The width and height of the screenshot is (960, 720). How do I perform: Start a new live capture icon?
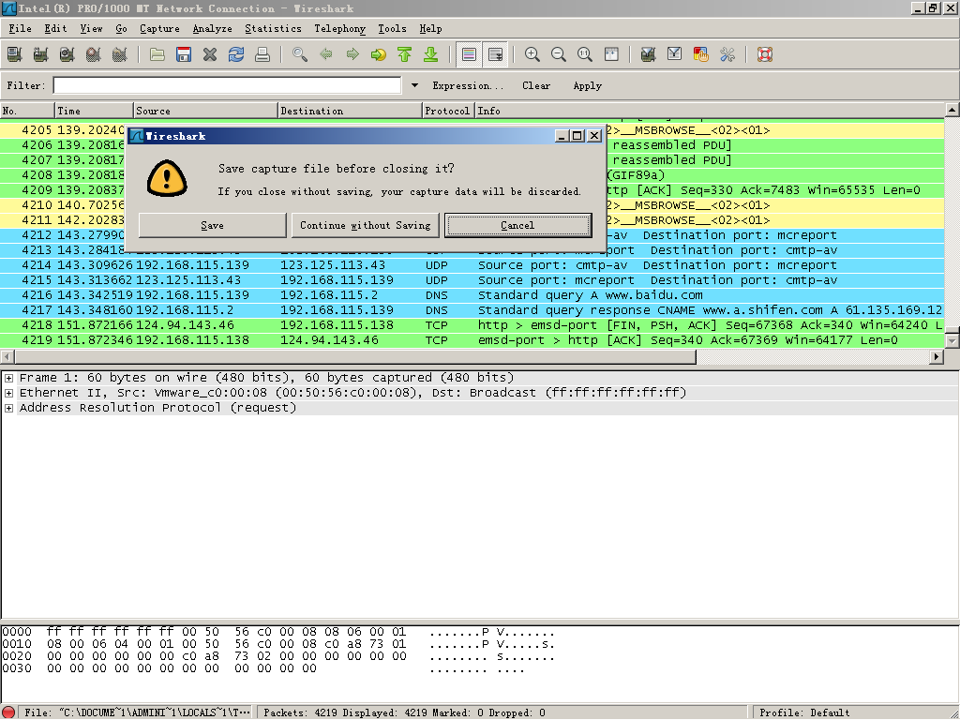tap(67, 54)
